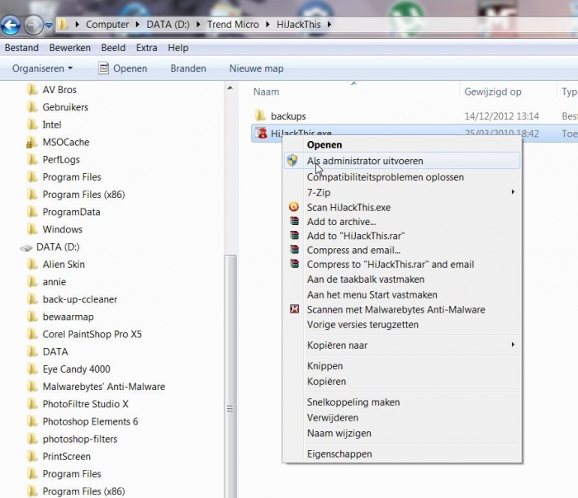
Task: Select the Gebruikers folder icon
Action: point(32,107)
